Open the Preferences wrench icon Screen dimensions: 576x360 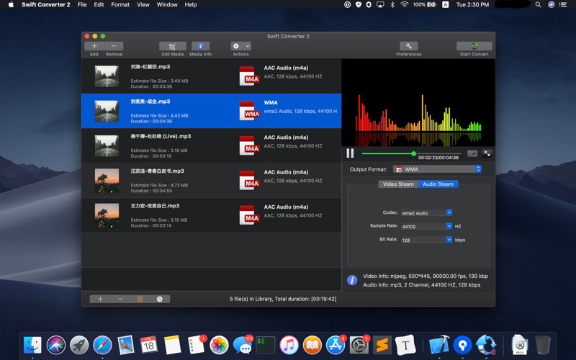(x=408, y=46)
